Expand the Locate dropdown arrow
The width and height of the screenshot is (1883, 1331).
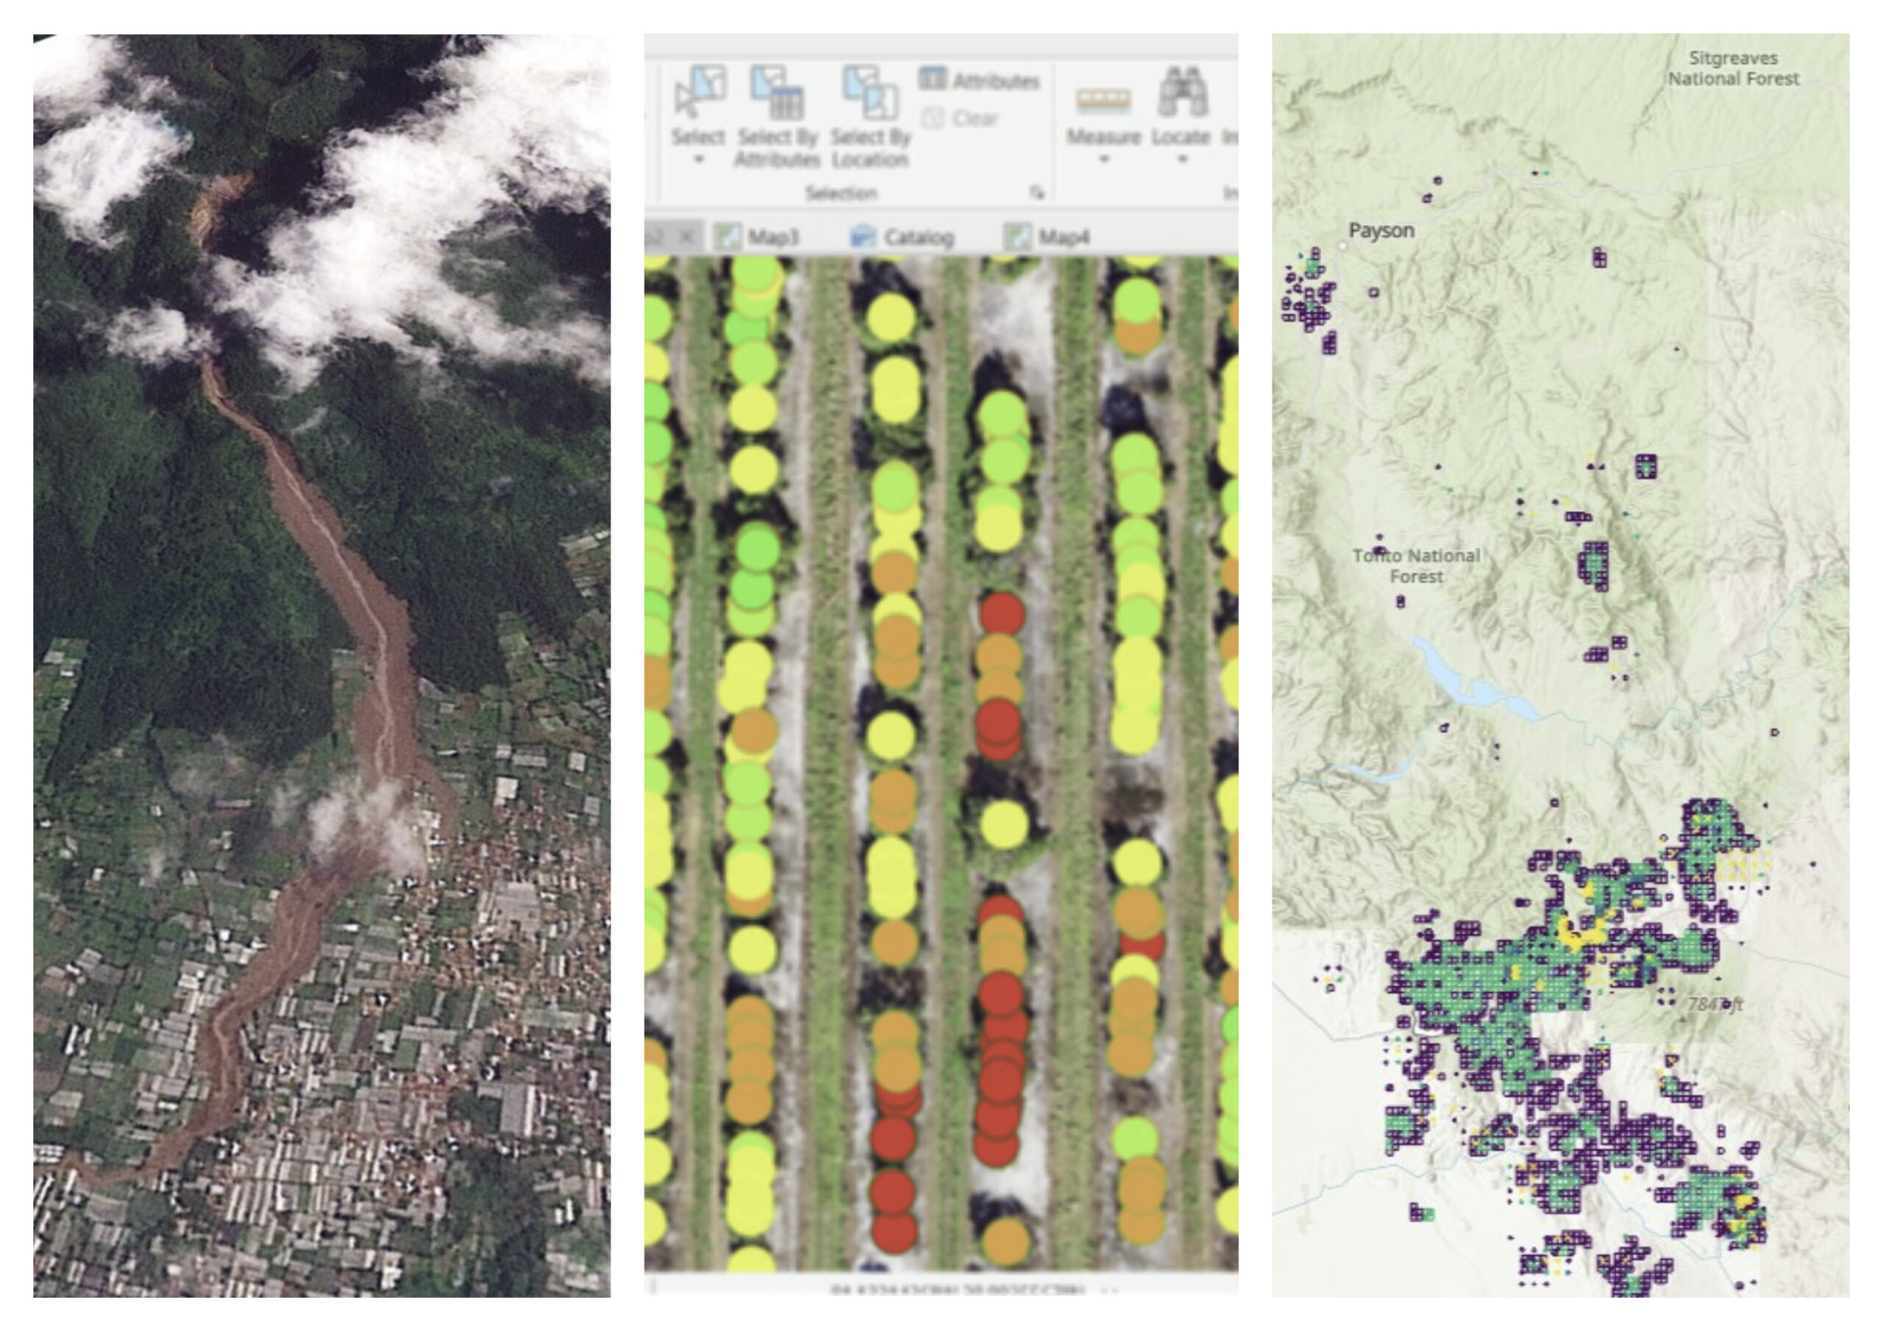click(x=1181, y=159)
